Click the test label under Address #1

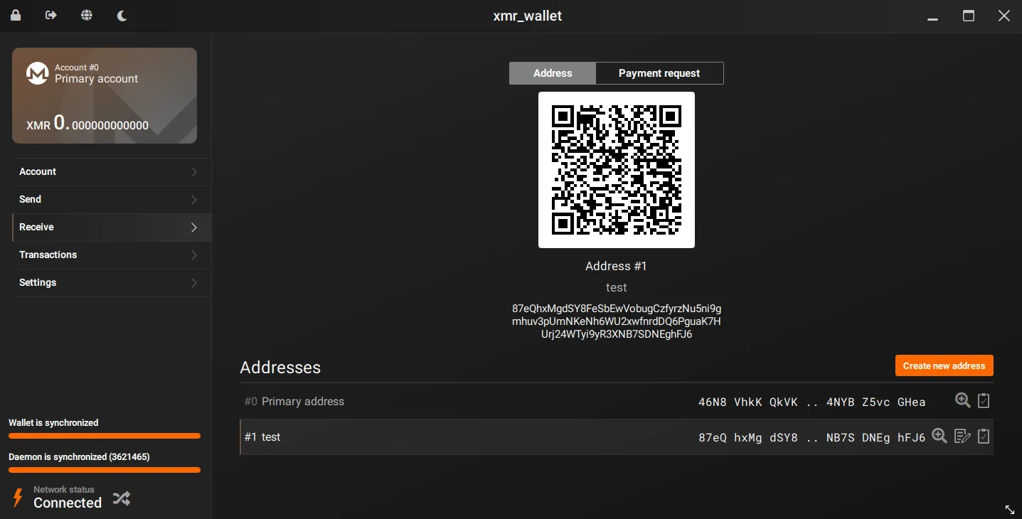(x=617, y=287)
